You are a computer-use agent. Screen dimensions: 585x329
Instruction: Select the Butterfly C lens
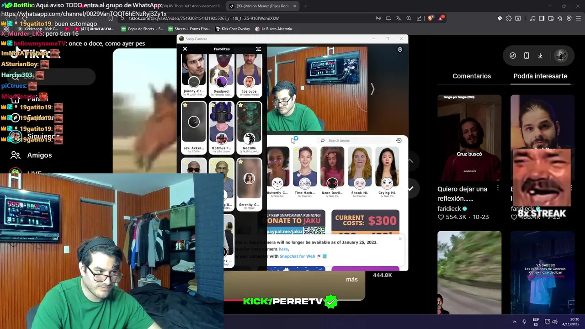point(277,172)
